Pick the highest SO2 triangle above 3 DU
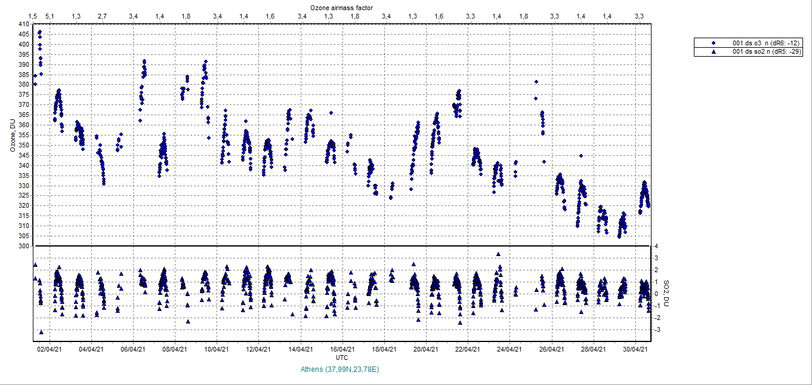 pos(498,254)
